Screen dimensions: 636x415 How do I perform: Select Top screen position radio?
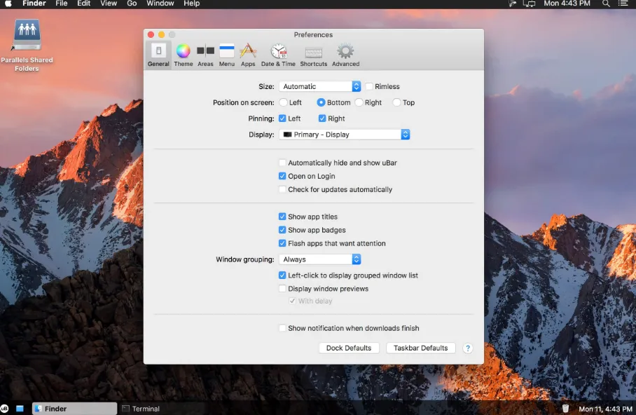[396, 102]
